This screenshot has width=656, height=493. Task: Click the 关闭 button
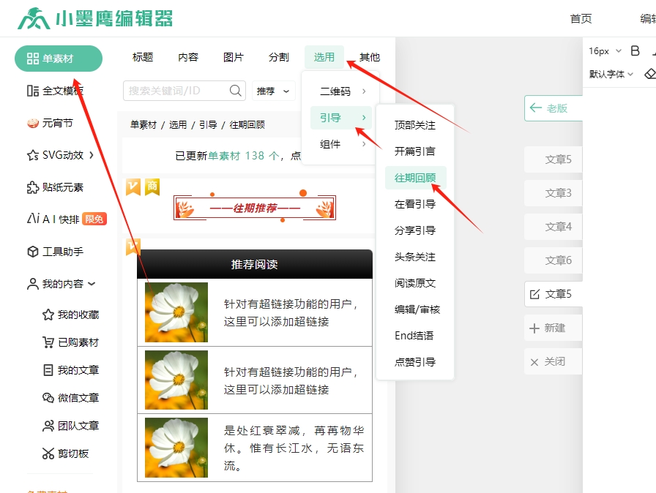(553, 361)
